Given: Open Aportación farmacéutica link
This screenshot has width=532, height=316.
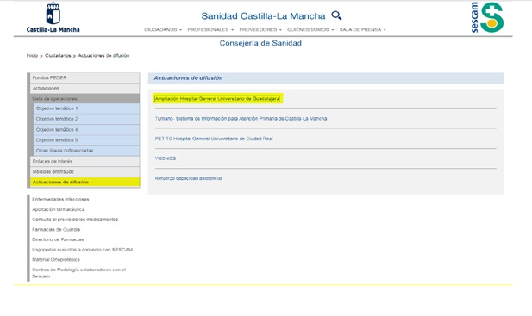Looking at the screenshot, I should pos(59,209).
